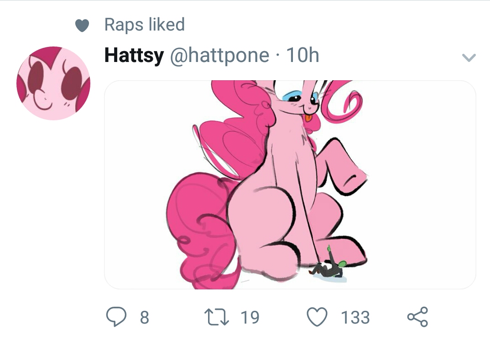The height and width of the screenshot is (340, 490).
Task: Click the "Raps liked" label
Action: click(144, 25)
